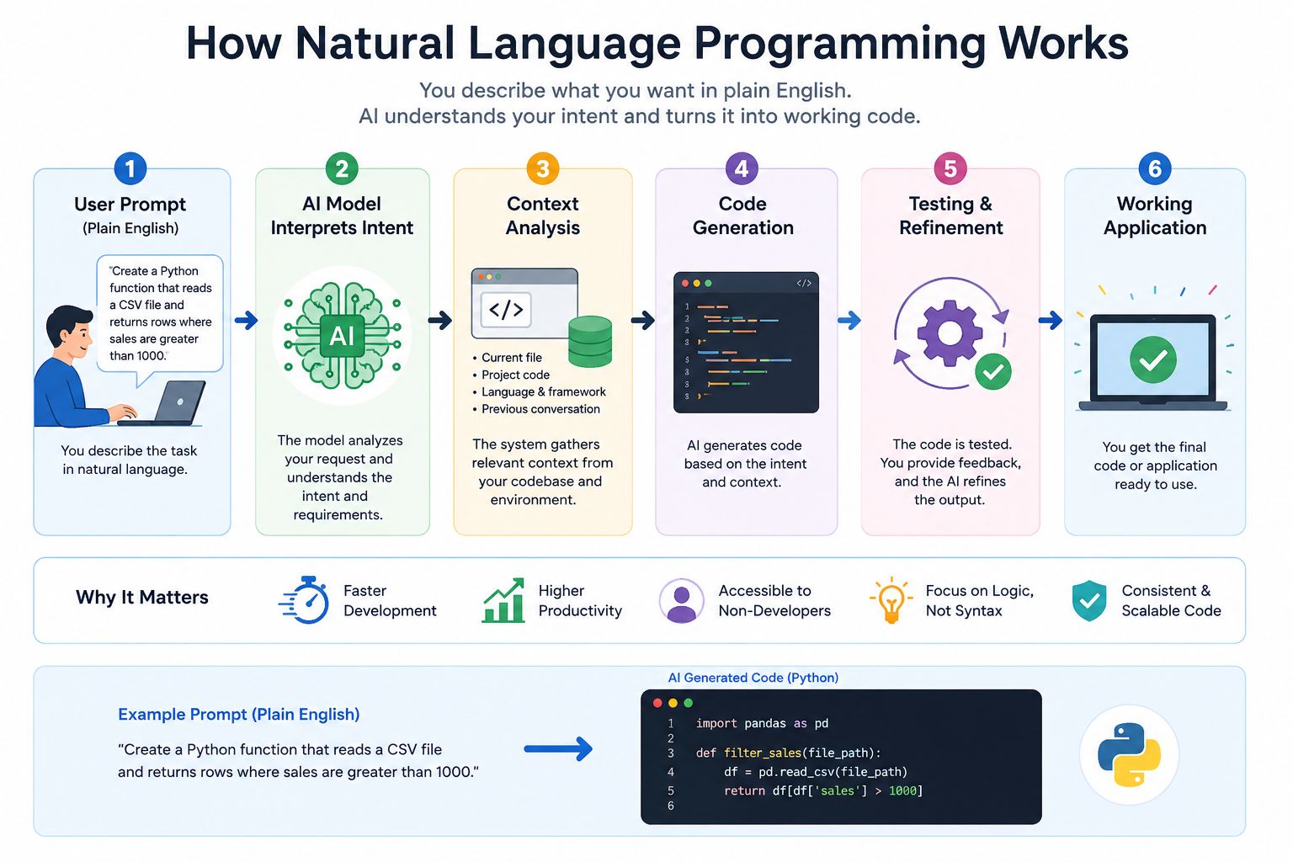Screen dimensions: 1293x862
Task: Click the 'Project code' bullet
Action: click(511, 375)
